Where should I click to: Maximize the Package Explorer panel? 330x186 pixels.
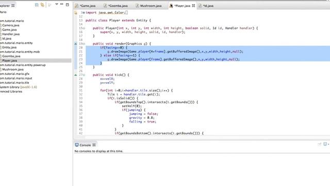[x=68, y=5]
